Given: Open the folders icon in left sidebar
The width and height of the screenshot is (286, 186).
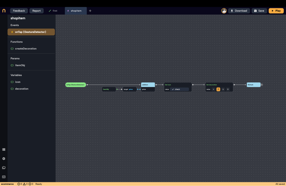Looking at the screenshot, I should click(4, 168).
